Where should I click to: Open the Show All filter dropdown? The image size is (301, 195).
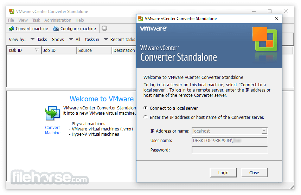click(71, 39)
